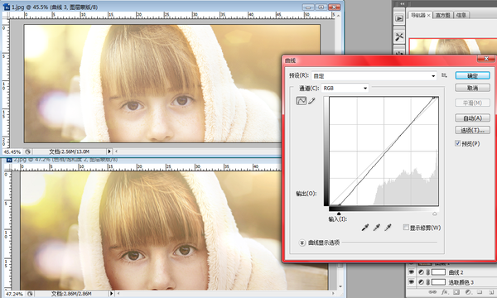Pick the white point eyedropper
Viewport: 497px width, 298px height.
tap(388, 228)
